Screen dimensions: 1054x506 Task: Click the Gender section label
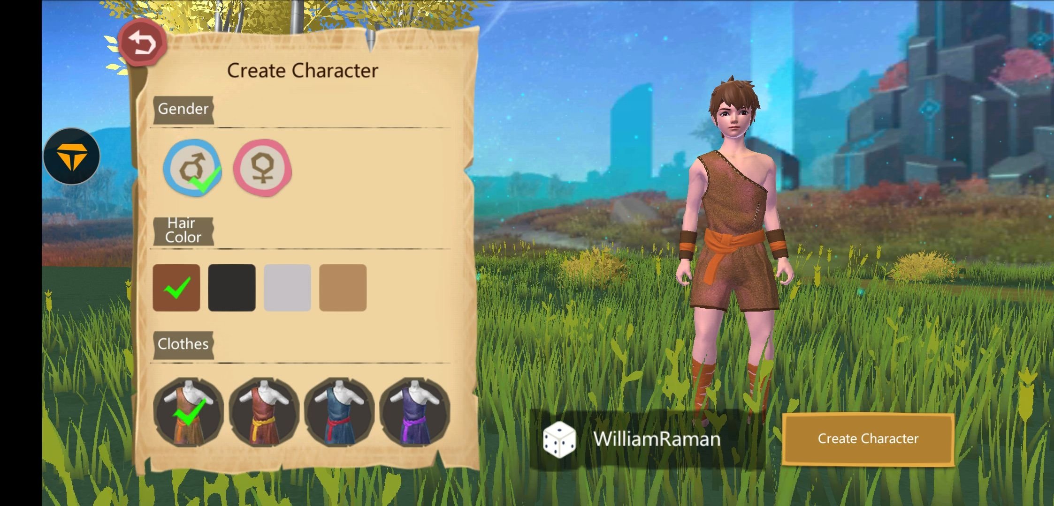point(183,110)
